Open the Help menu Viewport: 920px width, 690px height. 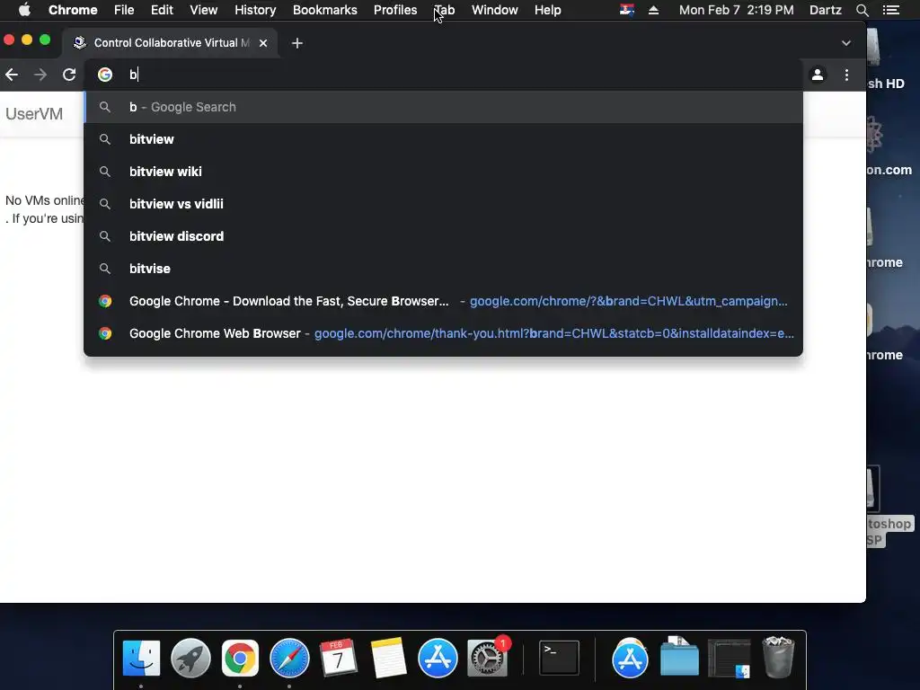(547, 10)
